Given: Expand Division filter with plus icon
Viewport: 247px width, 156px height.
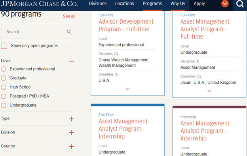Looking at the screenshot, I should pos(72,133).
